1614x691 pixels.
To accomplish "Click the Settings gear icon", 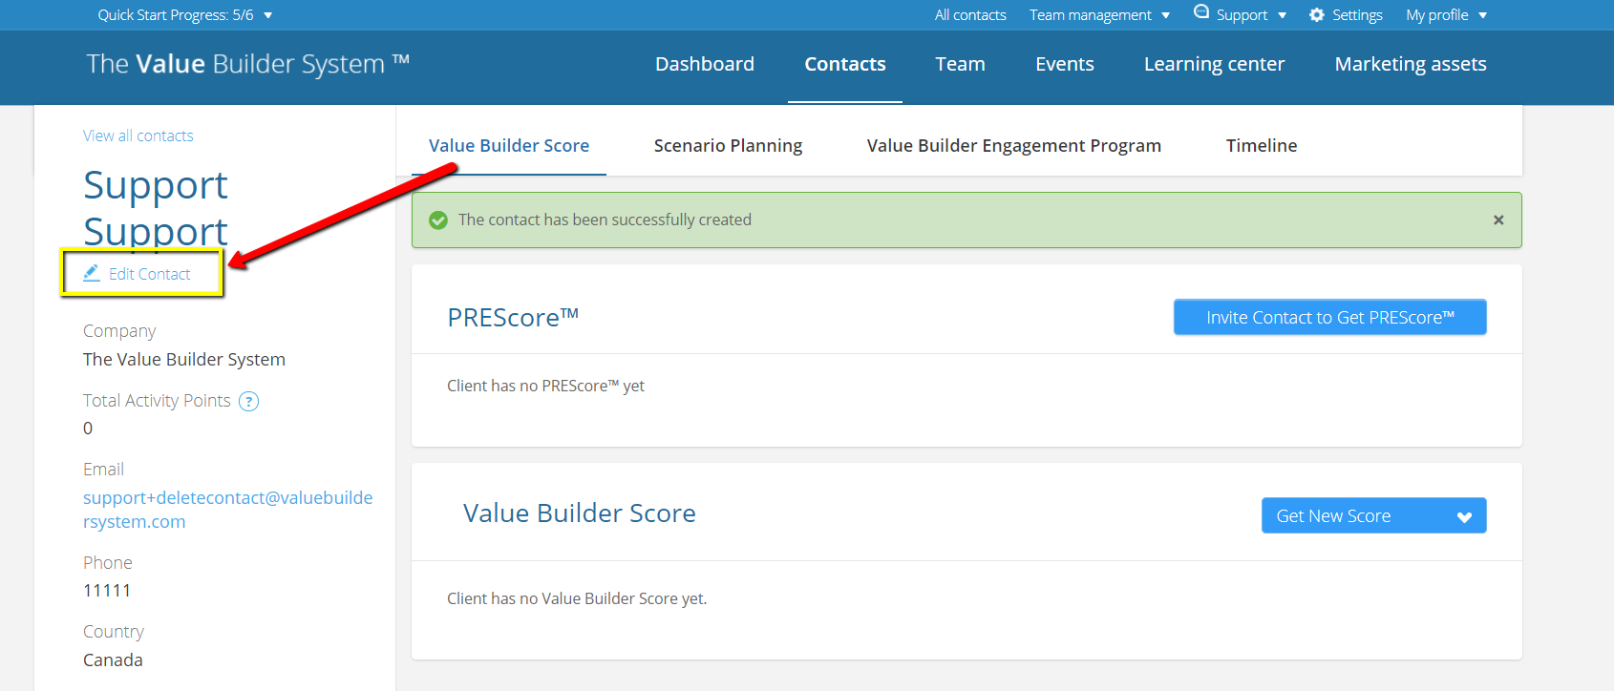I will [1317, 14].
